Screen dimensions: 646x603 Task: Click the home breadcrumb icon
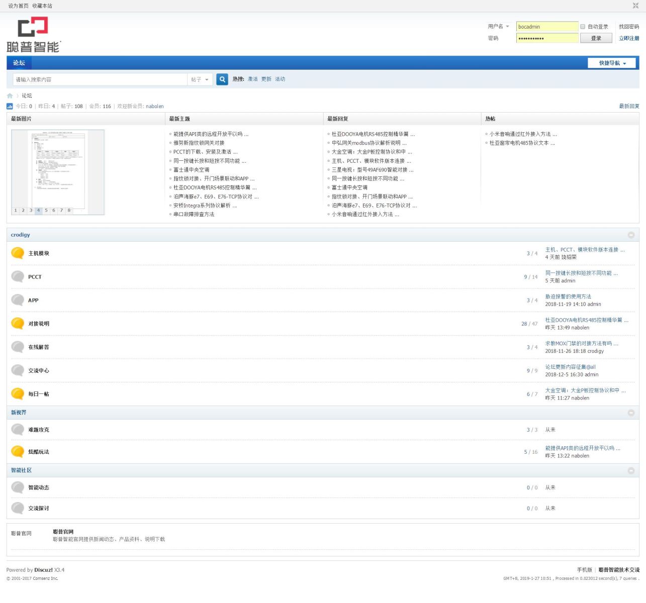[10, 96]
